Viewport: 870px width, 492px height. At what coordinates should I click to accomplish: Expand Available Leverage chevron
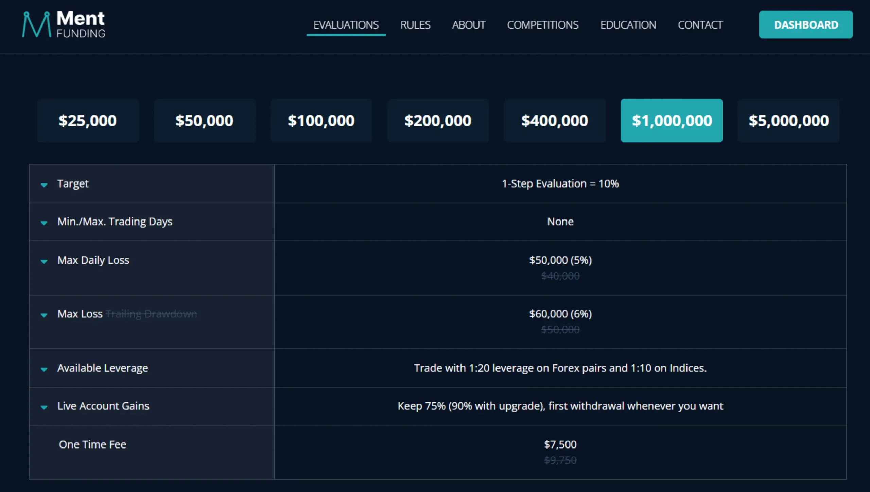[44, 369]
